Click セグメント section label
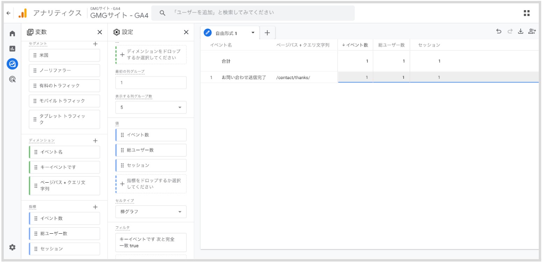 [x=38, y=44]
